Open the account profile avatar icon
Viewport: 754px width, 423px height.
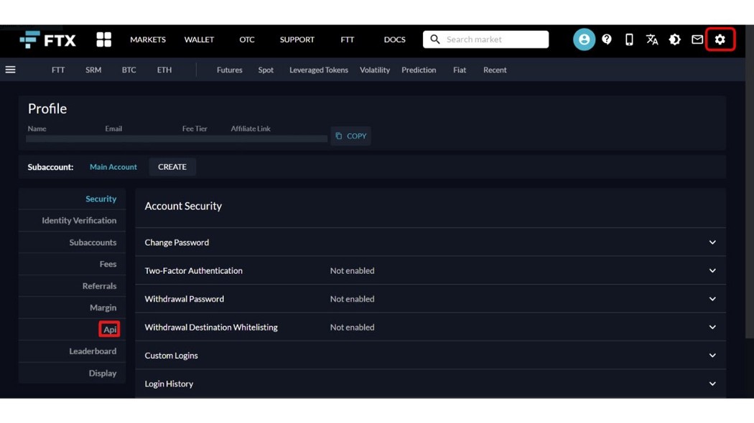584,39
